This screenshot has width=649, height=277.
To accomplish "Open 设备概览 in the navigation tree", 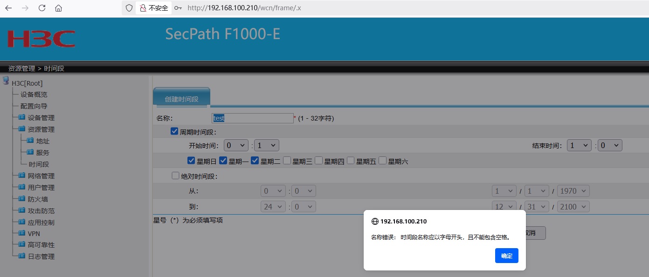I will 34,95.
